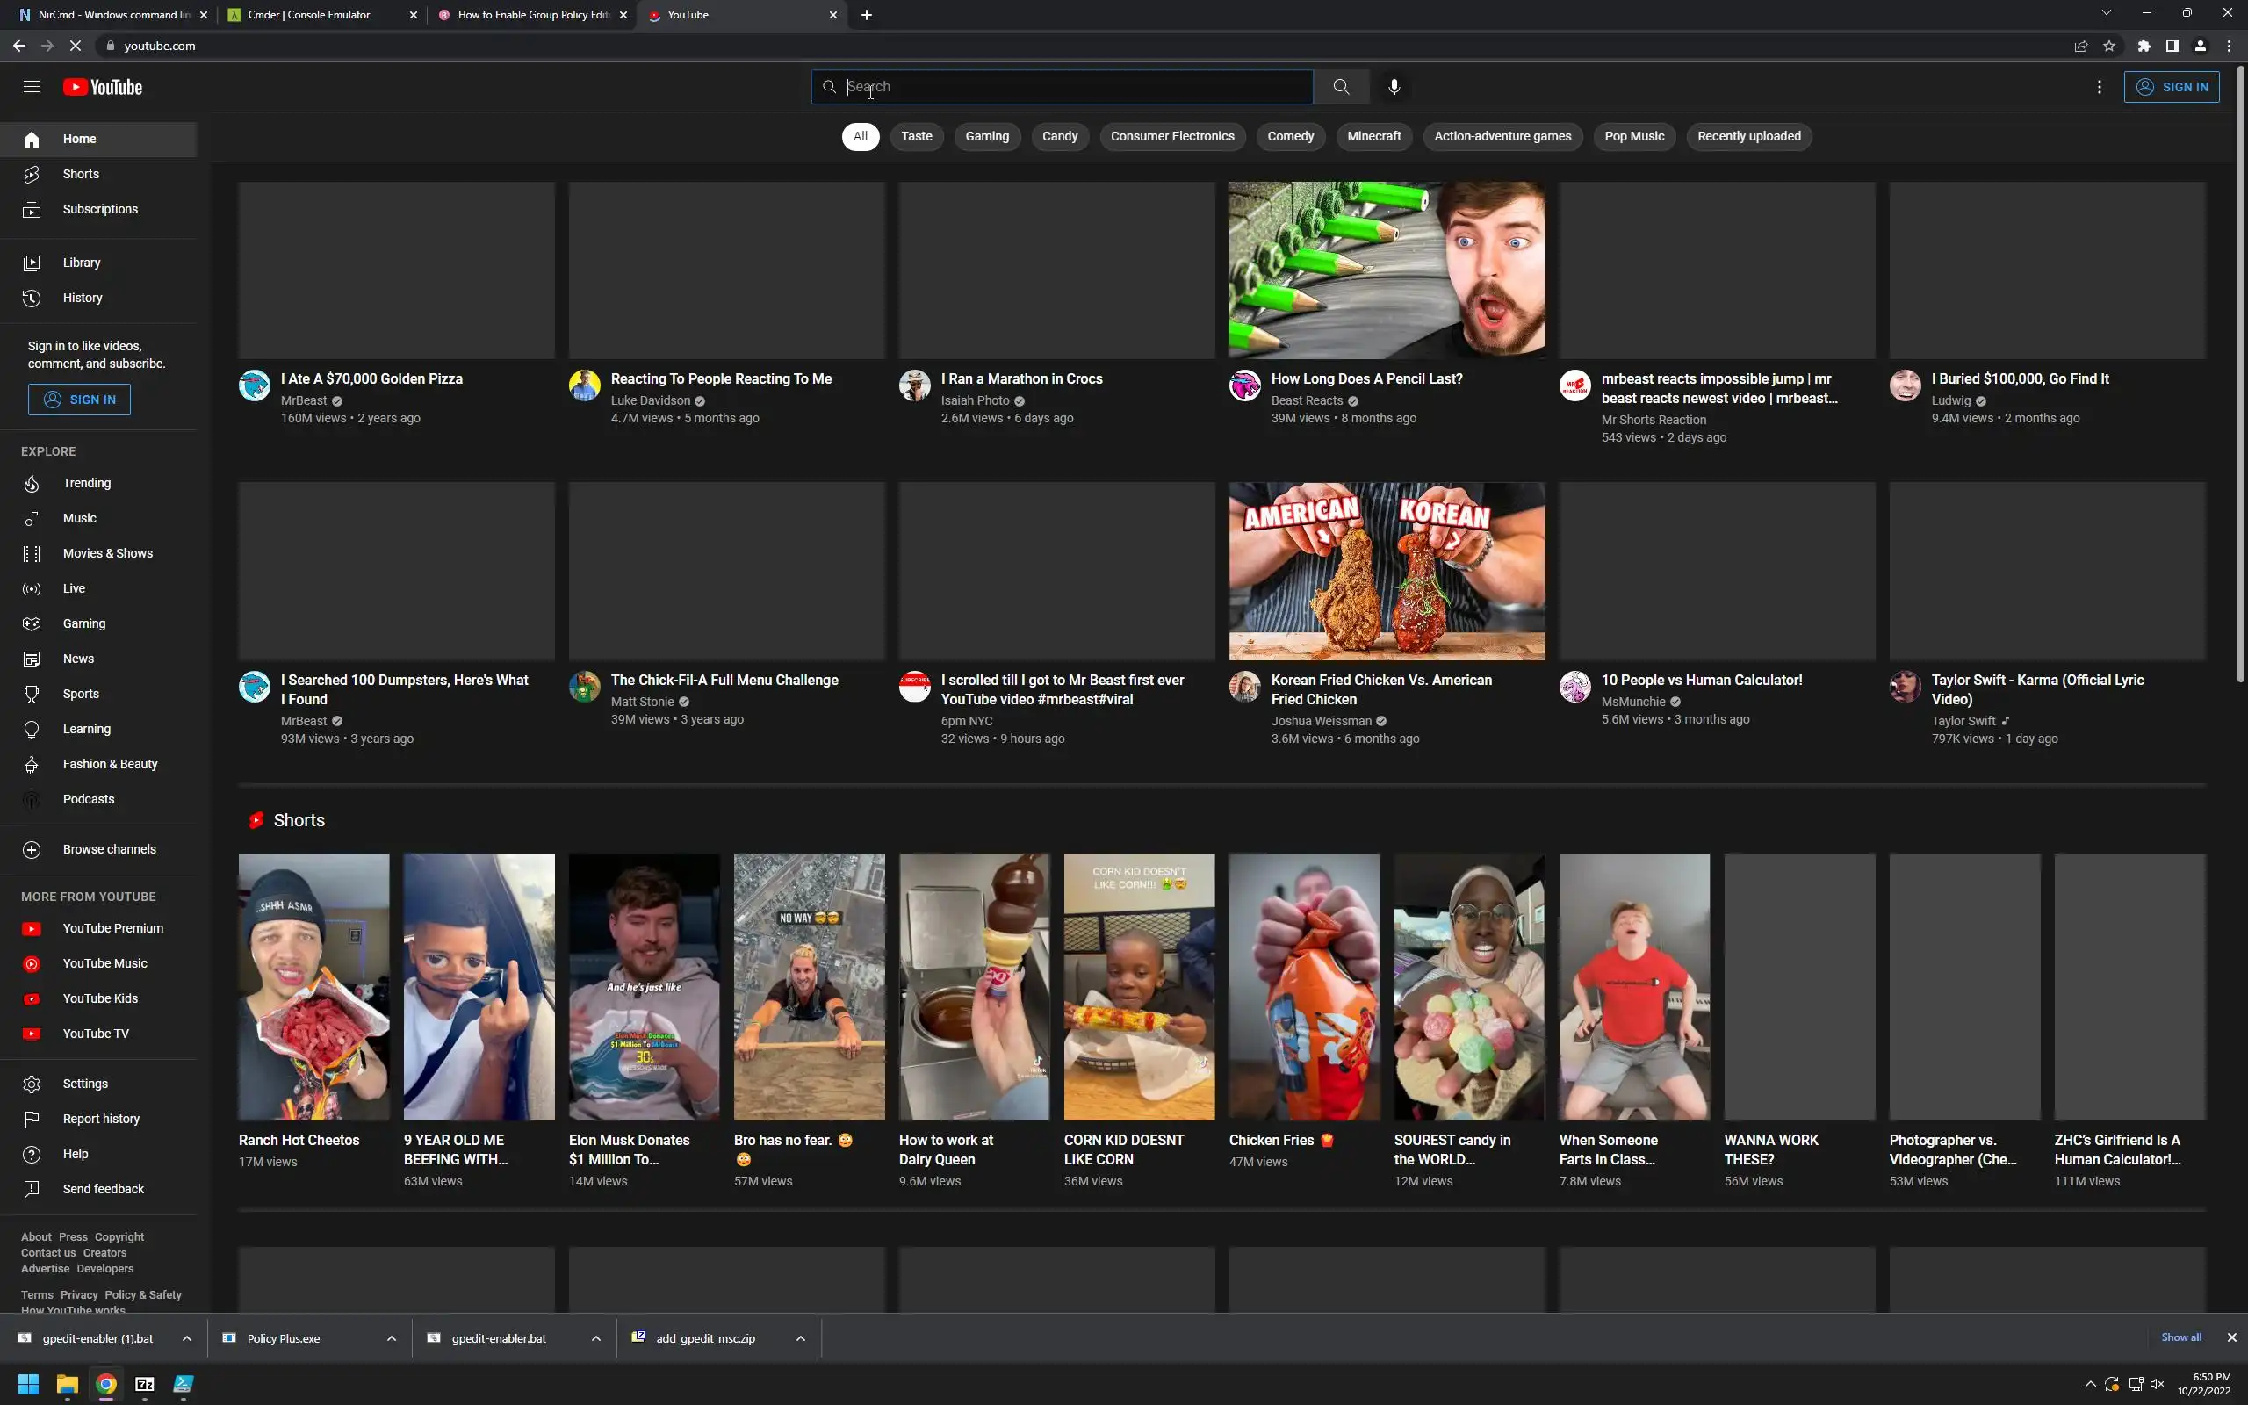
Task: Expand options for add_gpedit_msc.zip download
Action: coord(800,1338)
